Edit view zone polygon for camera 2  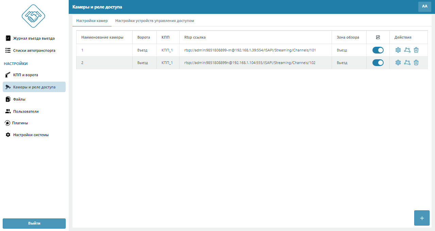pos(407,63)
